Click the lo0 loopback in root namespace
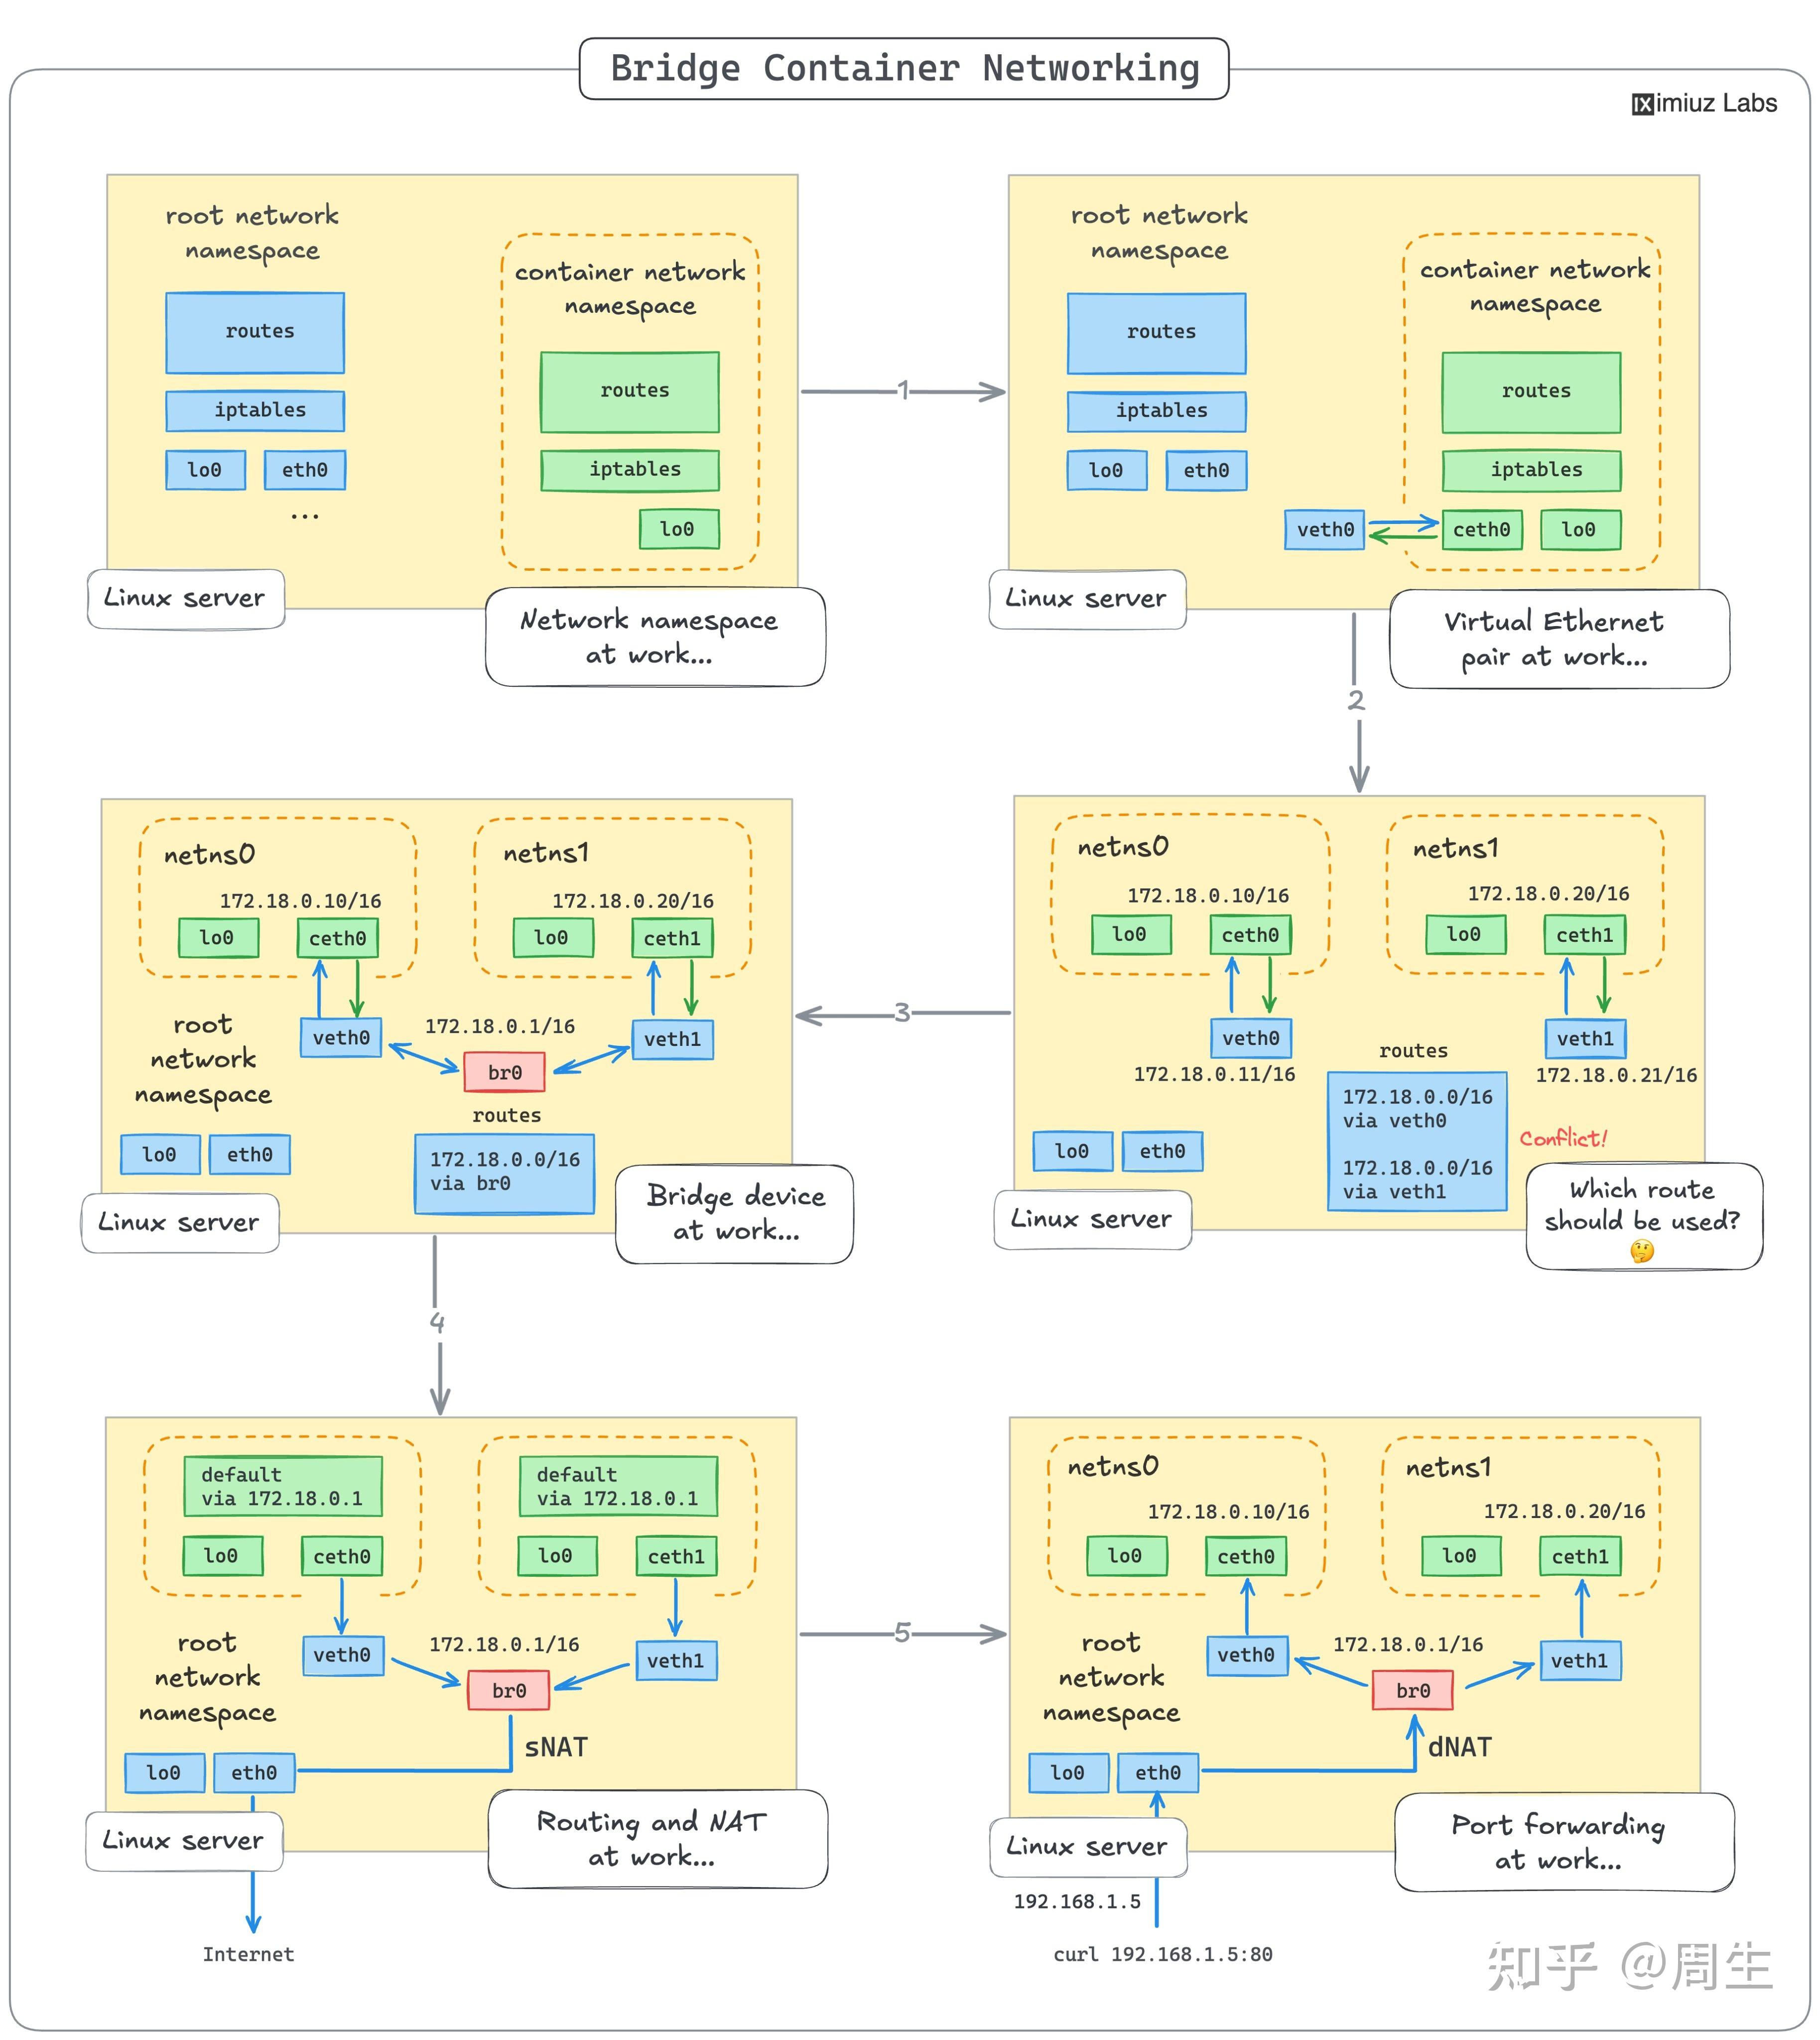1820x2040 pixels. [205, 470]
